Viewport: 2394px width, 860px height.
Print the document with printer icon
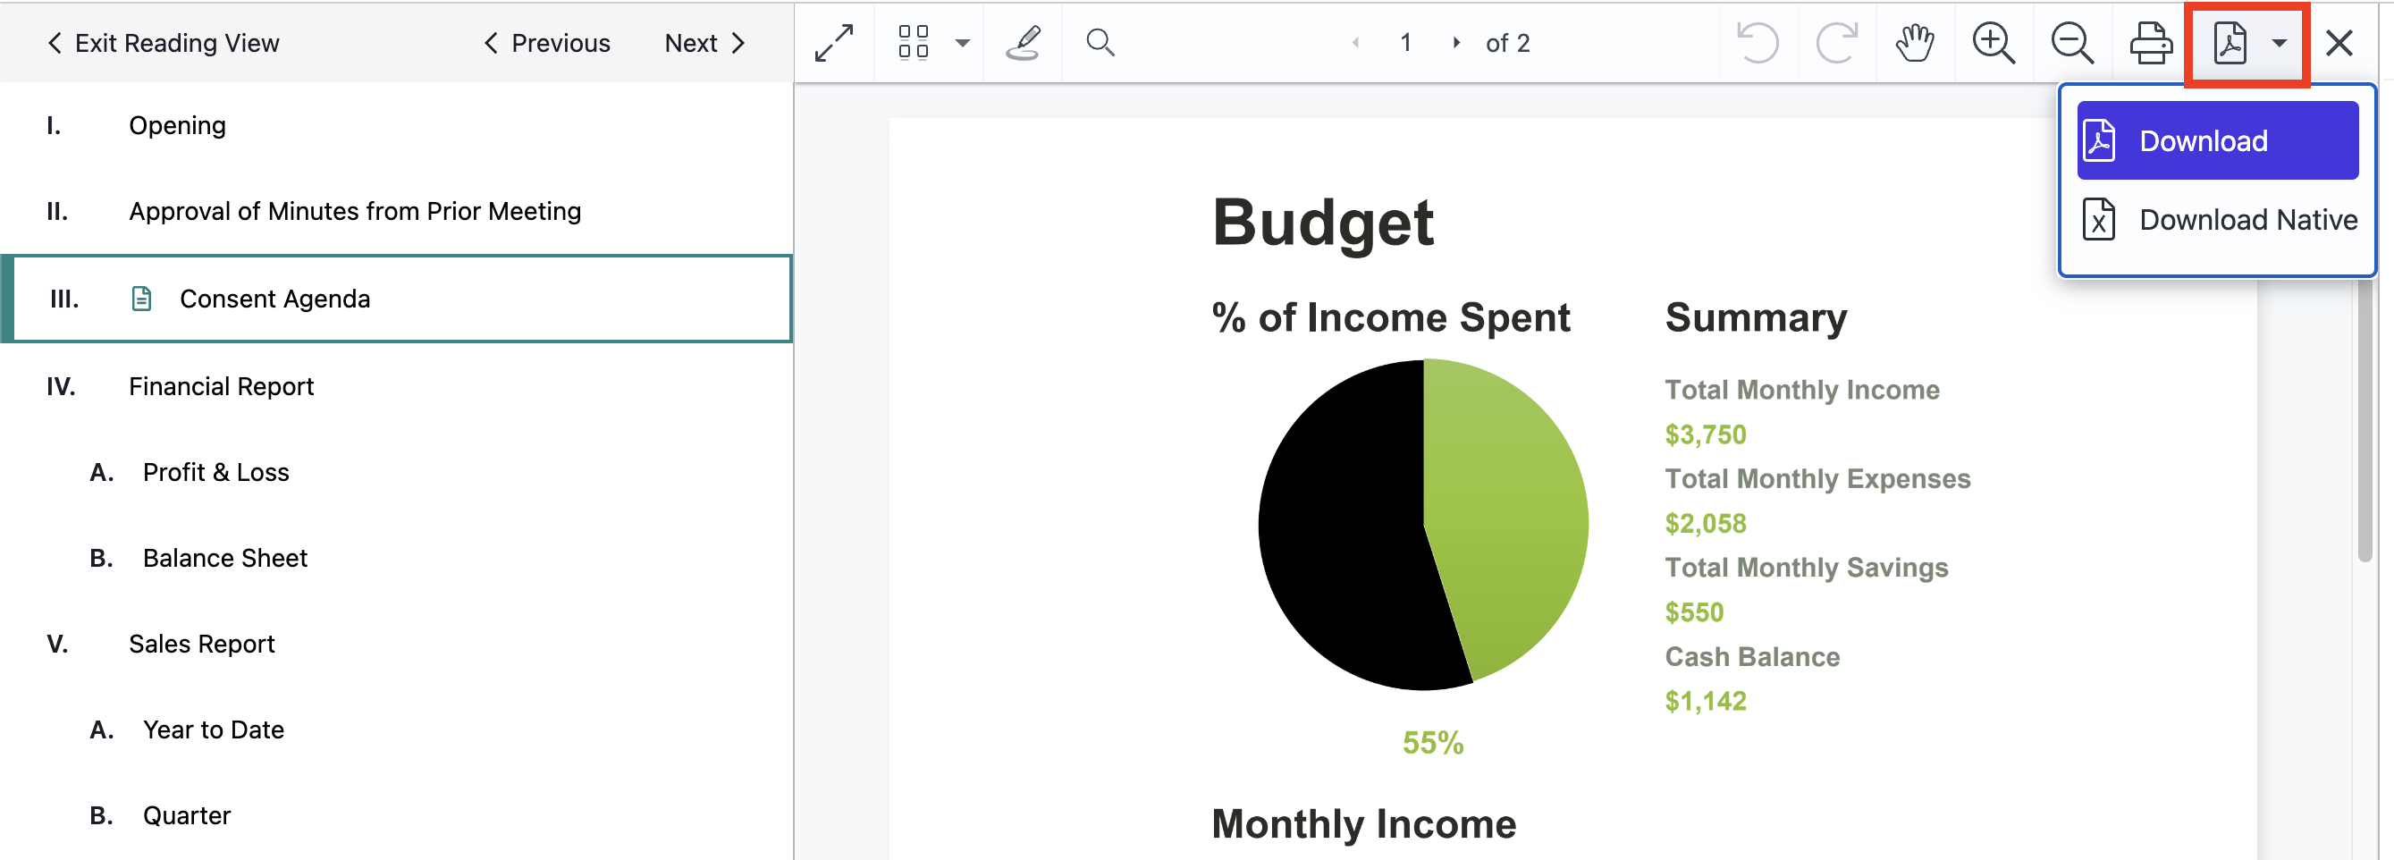click(x=2151, y=43)
